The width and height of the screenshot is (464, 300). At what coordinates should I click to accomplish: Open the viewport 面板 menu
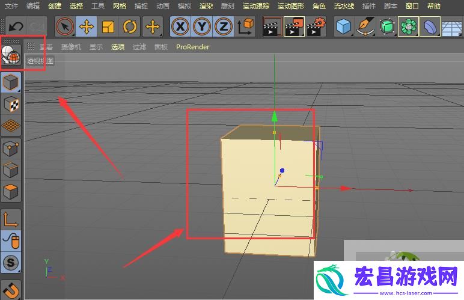(x=161, y=47)
